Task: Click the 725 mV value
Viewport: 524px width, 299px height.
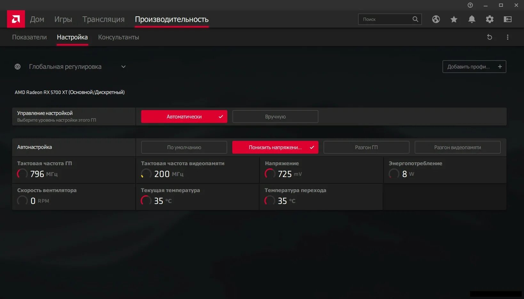Action: (290, 174)
